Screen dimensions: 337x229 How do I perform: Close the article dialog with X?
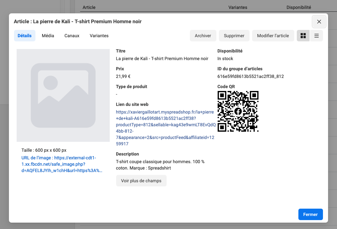pos(319,22)
